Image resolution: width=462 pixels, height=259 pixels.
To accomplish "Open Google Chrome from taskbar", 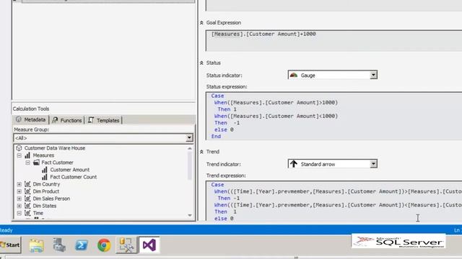I will coord(104,245).
